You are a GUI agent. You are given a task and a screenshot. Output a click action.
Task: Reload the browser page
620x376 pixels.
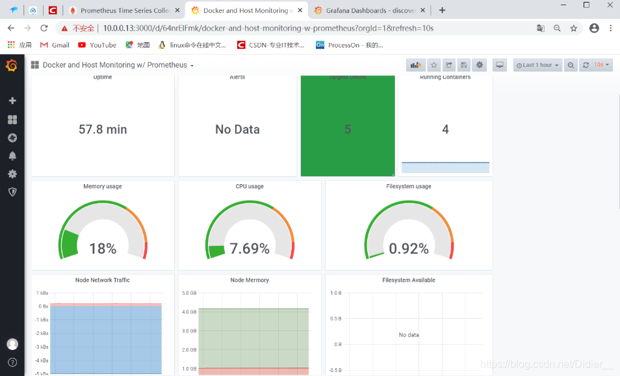tap(44, 28)
